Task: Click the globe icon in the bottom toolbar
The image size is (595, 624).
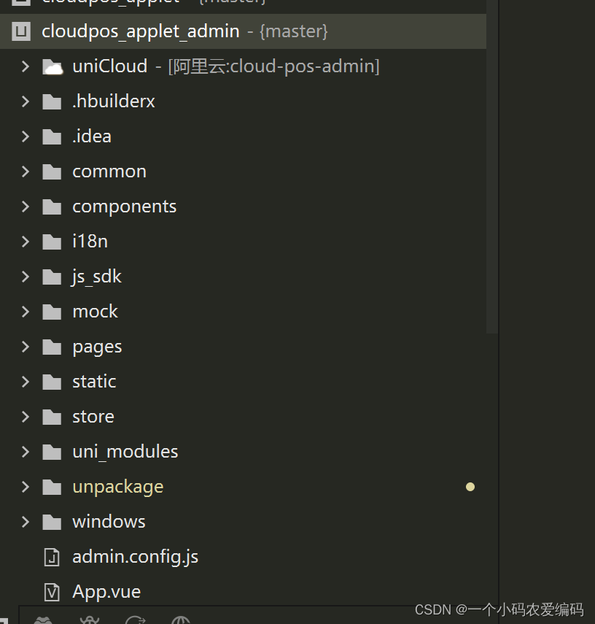Action: click(181, 620)
